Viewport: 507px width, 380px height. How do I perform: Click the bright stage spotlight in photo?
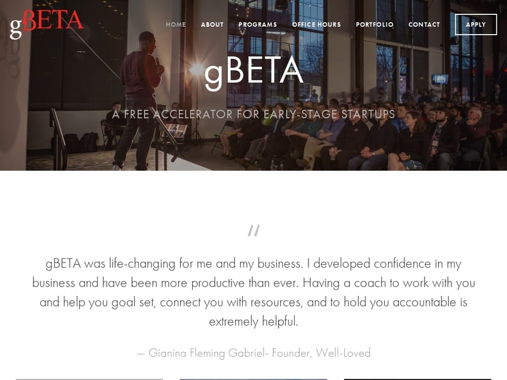coord(196,70)
